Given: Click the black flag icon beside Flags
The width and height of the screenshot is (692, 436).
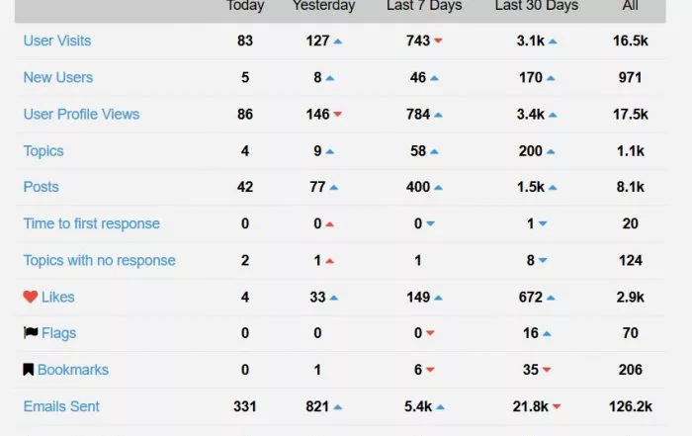Looking at the screenshot, I should 31,332.
